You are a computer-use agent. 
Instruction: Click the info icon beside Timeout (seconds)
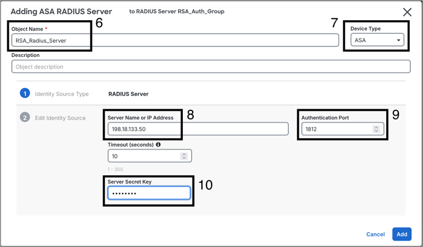coord(158,145)
